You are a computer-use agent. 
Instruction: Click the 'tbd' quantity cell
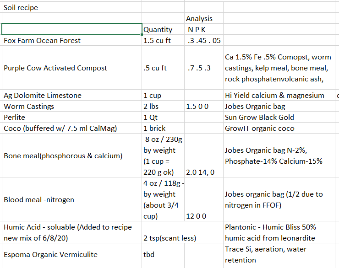click(163, 254)
